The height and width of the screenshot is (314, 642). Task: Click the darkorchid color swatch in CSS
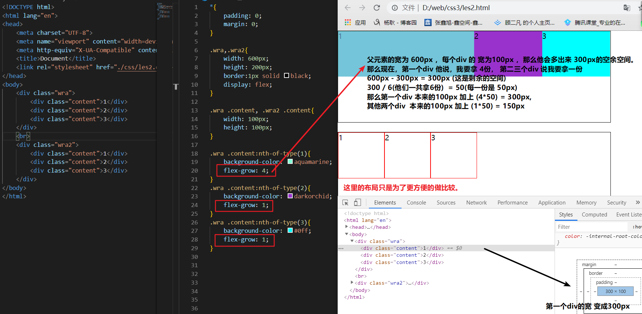coord(290,196)
